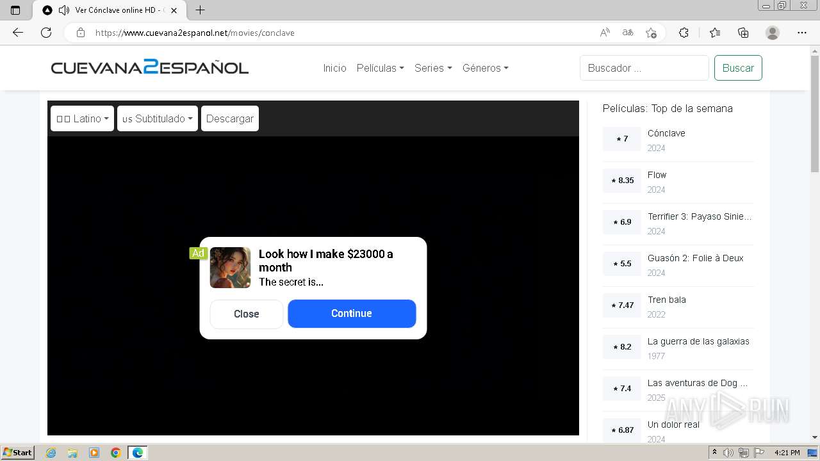Select the Ver Cónclave online HD tab
Viewport: 820px width, 461px height.
pyautogui.click(x=109, y=10)
